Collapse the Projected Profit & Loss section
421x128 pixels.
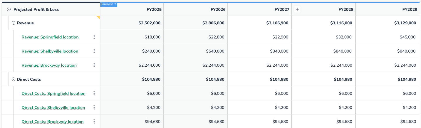pyautogui.click(x=9, y=9)
